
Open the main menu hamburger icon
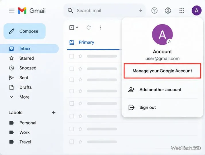point(12,11)
